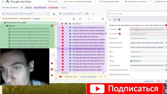167x94 pixels.
Task: Click the sort arrows tool icon
Action: tap(88, 19)
